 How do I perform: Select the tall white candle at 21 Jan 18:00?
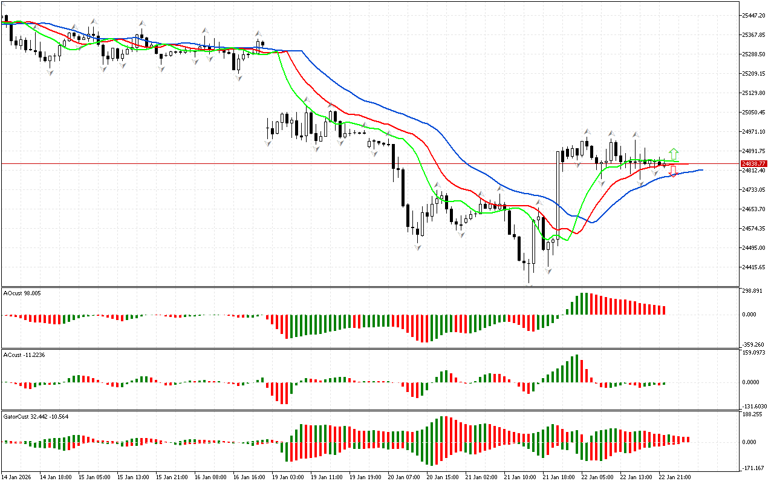tap(558, 194)
